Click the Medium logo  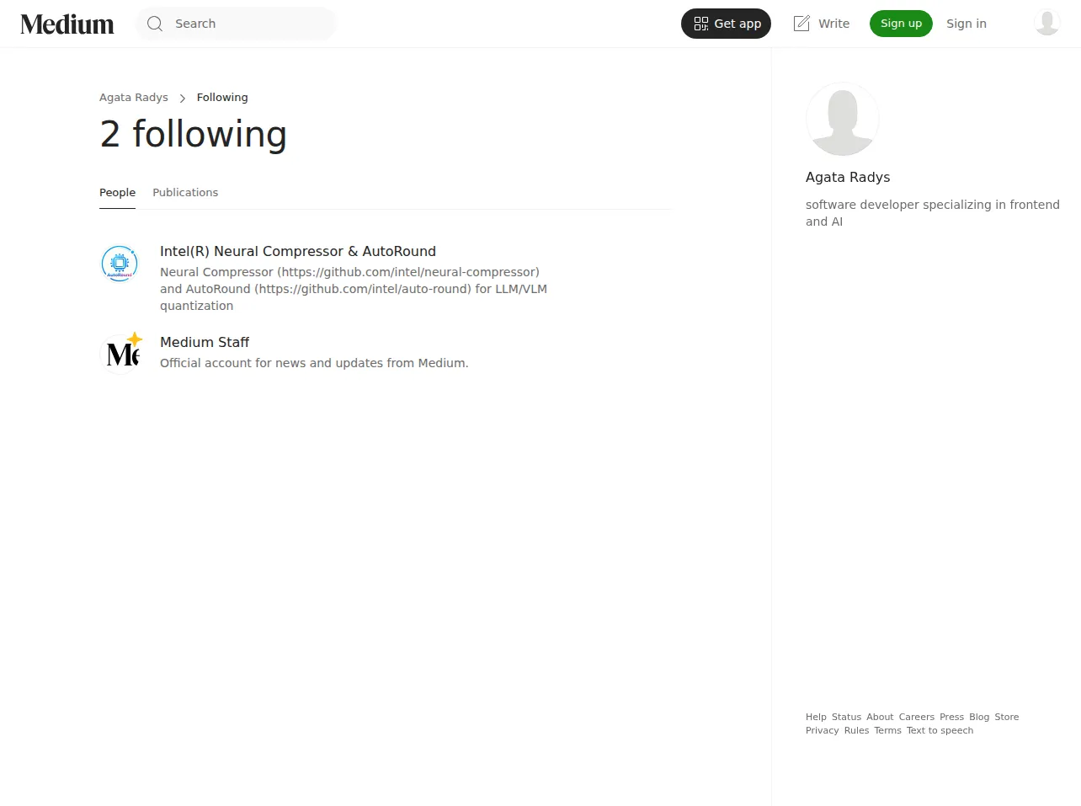pyautogui.click(x=67, y=24)
